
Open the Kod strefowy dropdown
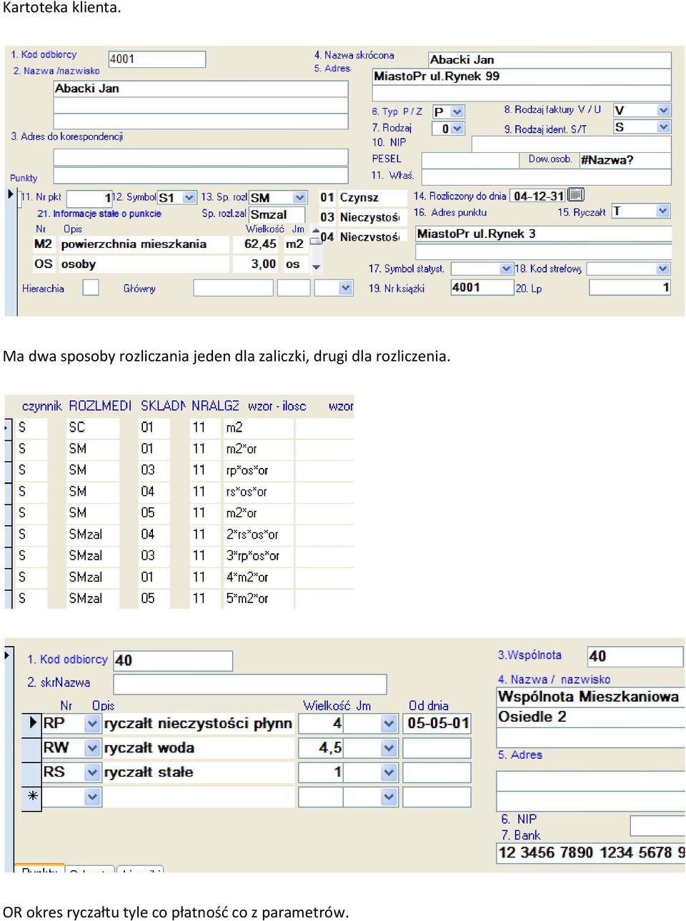pos(663,269)
